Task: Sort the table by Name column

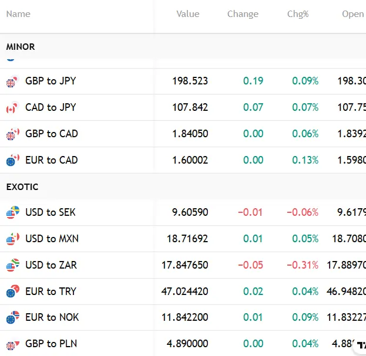Action: tap(18, 14)
